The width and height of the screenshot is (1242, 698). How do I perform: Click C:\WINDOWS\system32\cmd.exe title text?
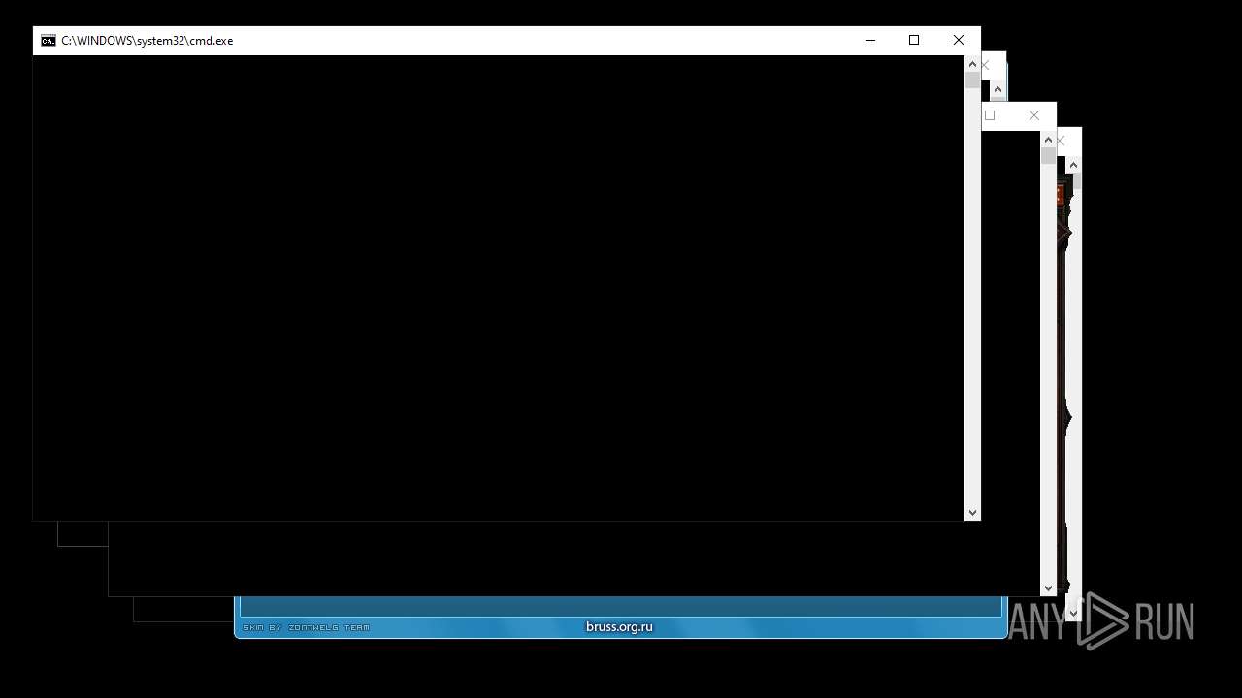pos(147,41)
